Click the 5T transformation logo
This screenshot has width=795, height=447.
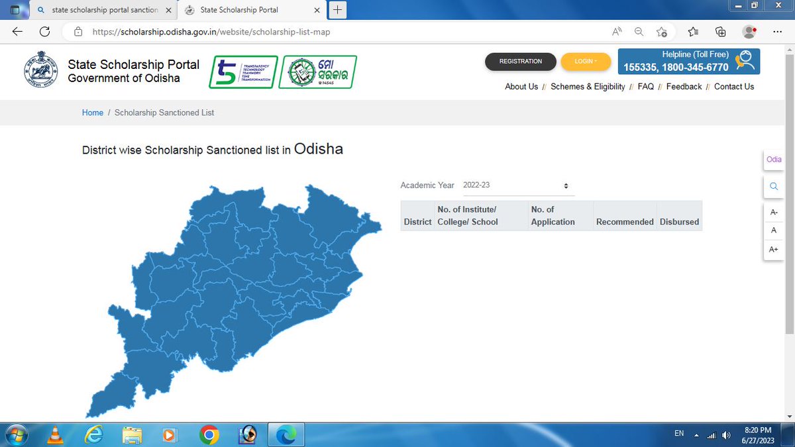243,72
